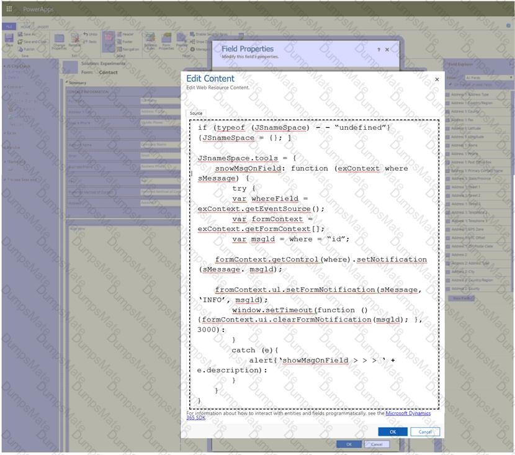Open the PowerApps app launcher waffle
This screenshot has height=455, width=515.
tap(9, 9)
